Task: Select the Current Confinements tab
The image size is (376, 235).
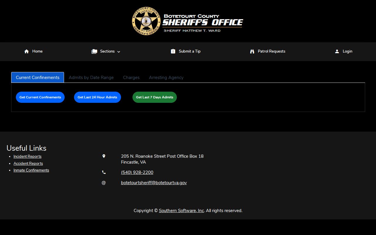Action: 38,78
